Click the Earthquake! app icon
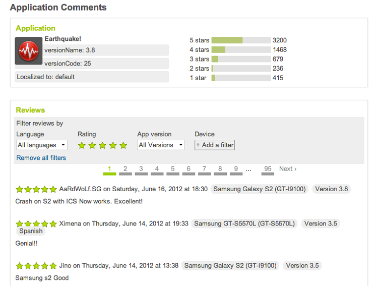The width and height of the screenshot is (378, 286). (x=28, y=50)
